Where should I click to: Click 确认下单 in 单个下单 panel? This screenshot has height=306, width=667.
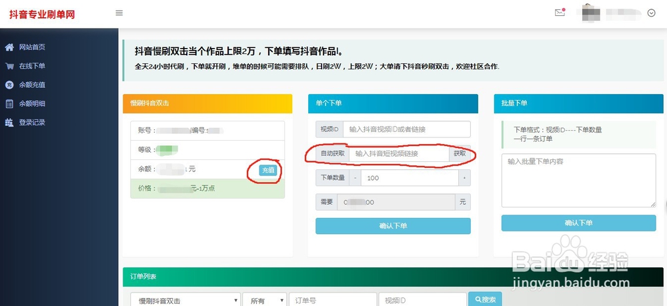click(393, 226)
